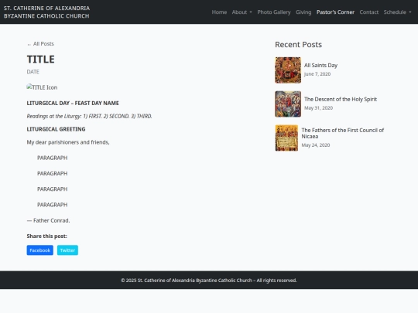Click the Readings at the Liturgy line
This screenshot has height=313, width=418.
[x=89, y=116]
